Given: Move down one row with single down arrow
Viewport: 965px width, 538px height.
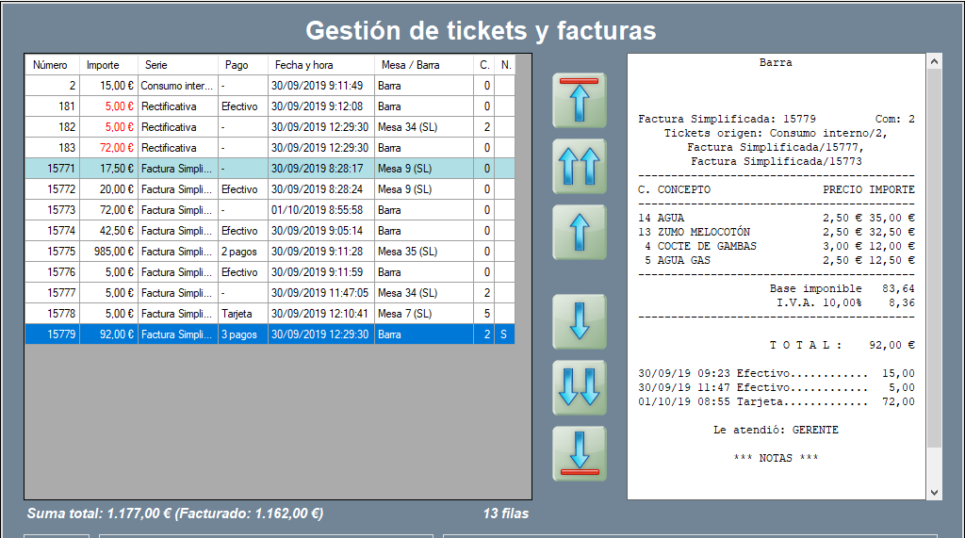Looking at the screenshot, I should pos(580,321).
